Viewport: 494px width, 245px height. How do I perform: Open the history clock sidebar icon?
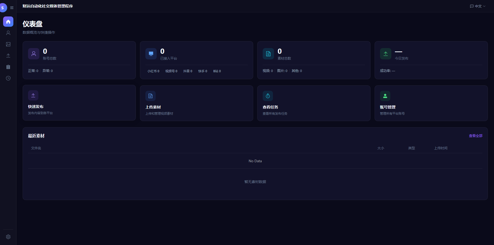[x=8, y=78]
